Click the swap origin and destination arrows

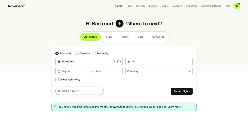114,62
